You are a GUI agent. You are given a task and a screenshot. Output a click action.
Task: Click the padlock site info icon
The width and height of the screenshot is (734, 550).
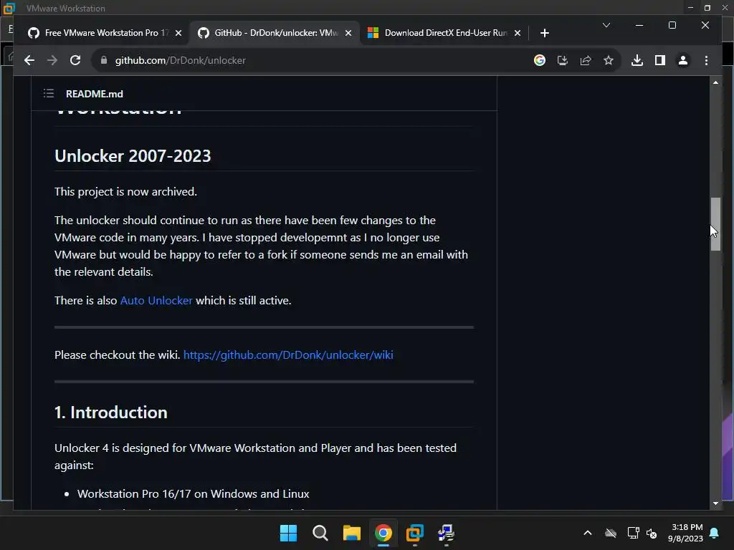pyautogui.click(x=104, y=60)
